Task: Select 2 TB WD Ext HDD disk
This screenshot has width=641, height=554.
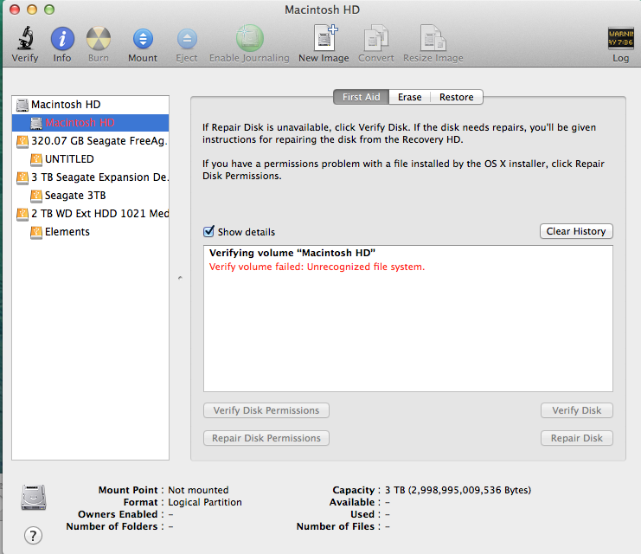Action: [x=90, y=214]
